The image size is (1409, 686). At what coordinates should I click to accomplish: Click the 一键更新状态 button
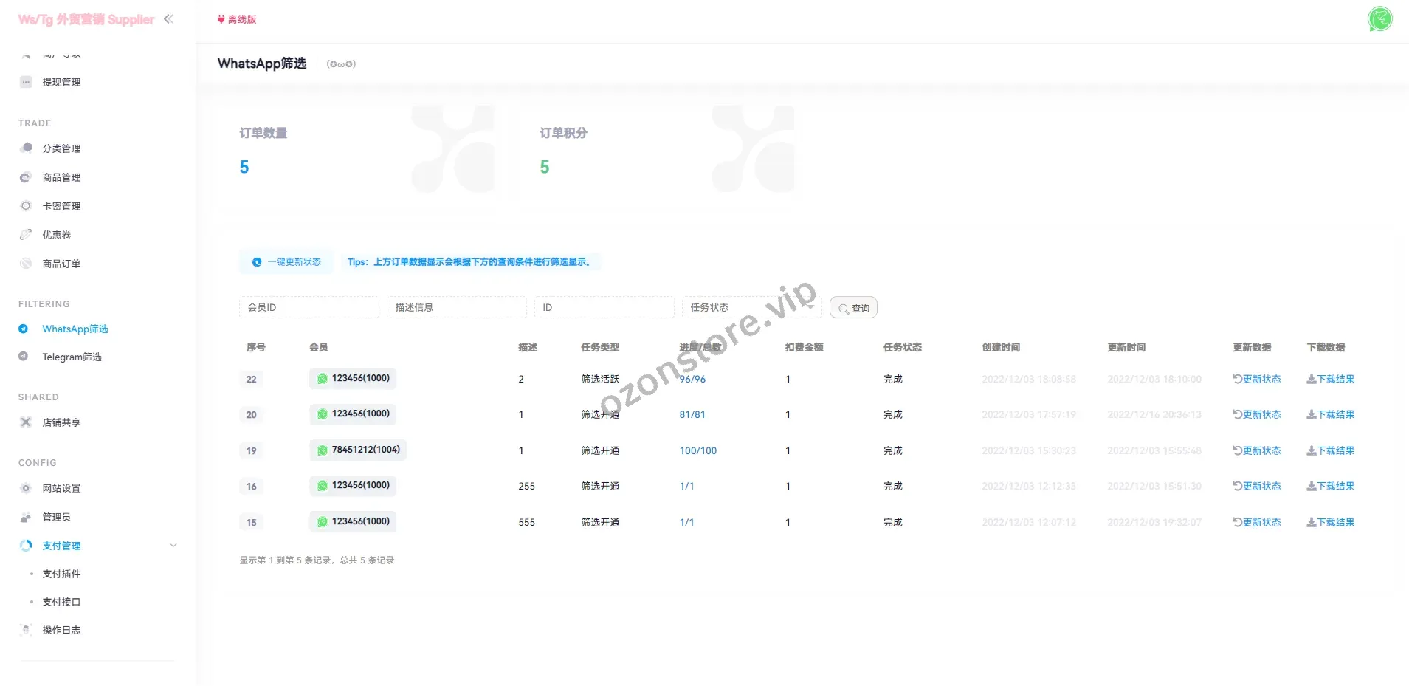pyautogui.click(x=286, y=262)
